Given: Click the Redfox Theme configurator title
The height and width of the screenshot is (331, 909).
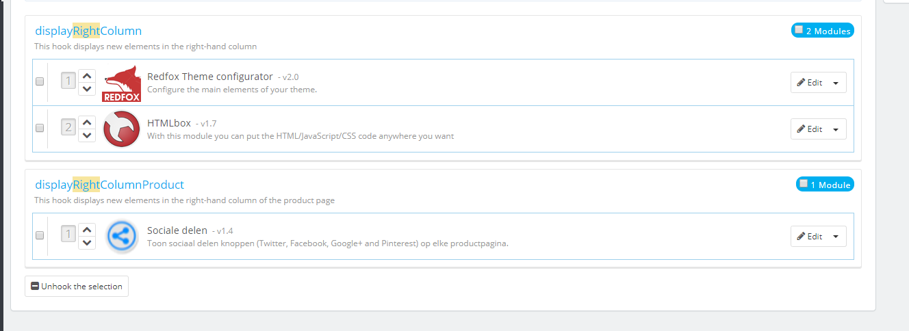Looking at the screenshot, I should point(210,77).
